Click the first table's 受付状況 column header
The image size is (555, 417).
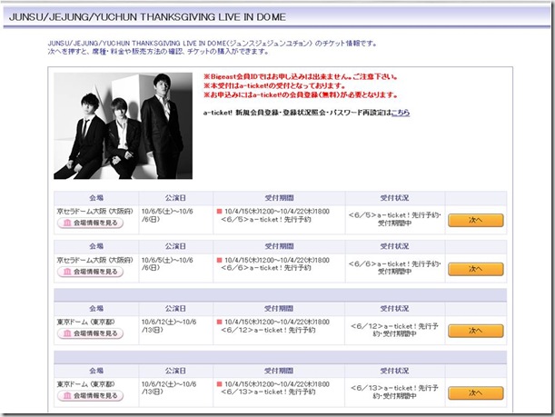[394, 198]
